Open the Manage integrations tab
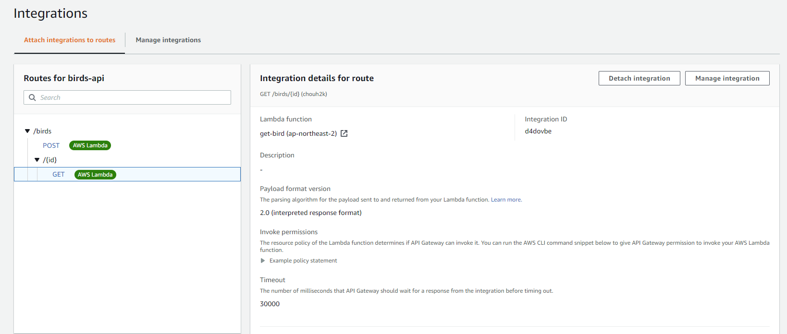 168,40
